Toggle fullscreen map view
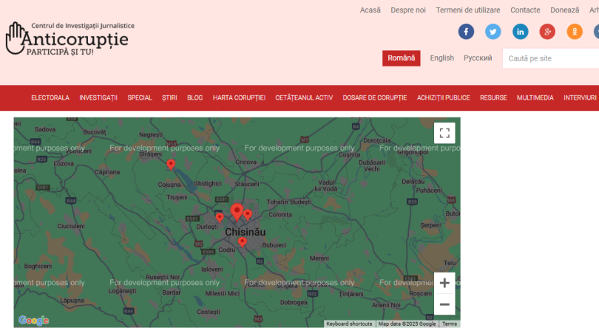 click(x=444, y=133)
